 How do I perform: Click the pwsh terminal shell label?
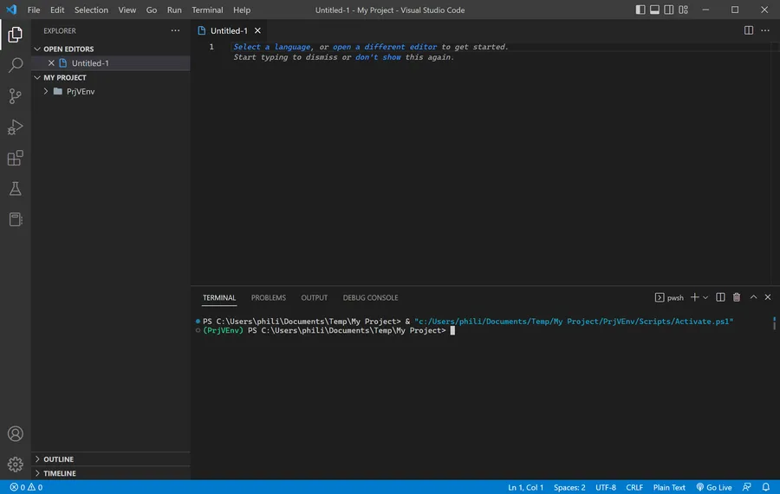pos(669,297)
